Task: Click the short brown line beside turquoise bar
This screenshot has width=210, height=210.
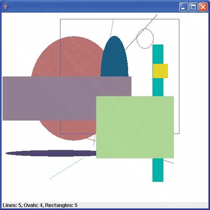Action: point(168,162)
